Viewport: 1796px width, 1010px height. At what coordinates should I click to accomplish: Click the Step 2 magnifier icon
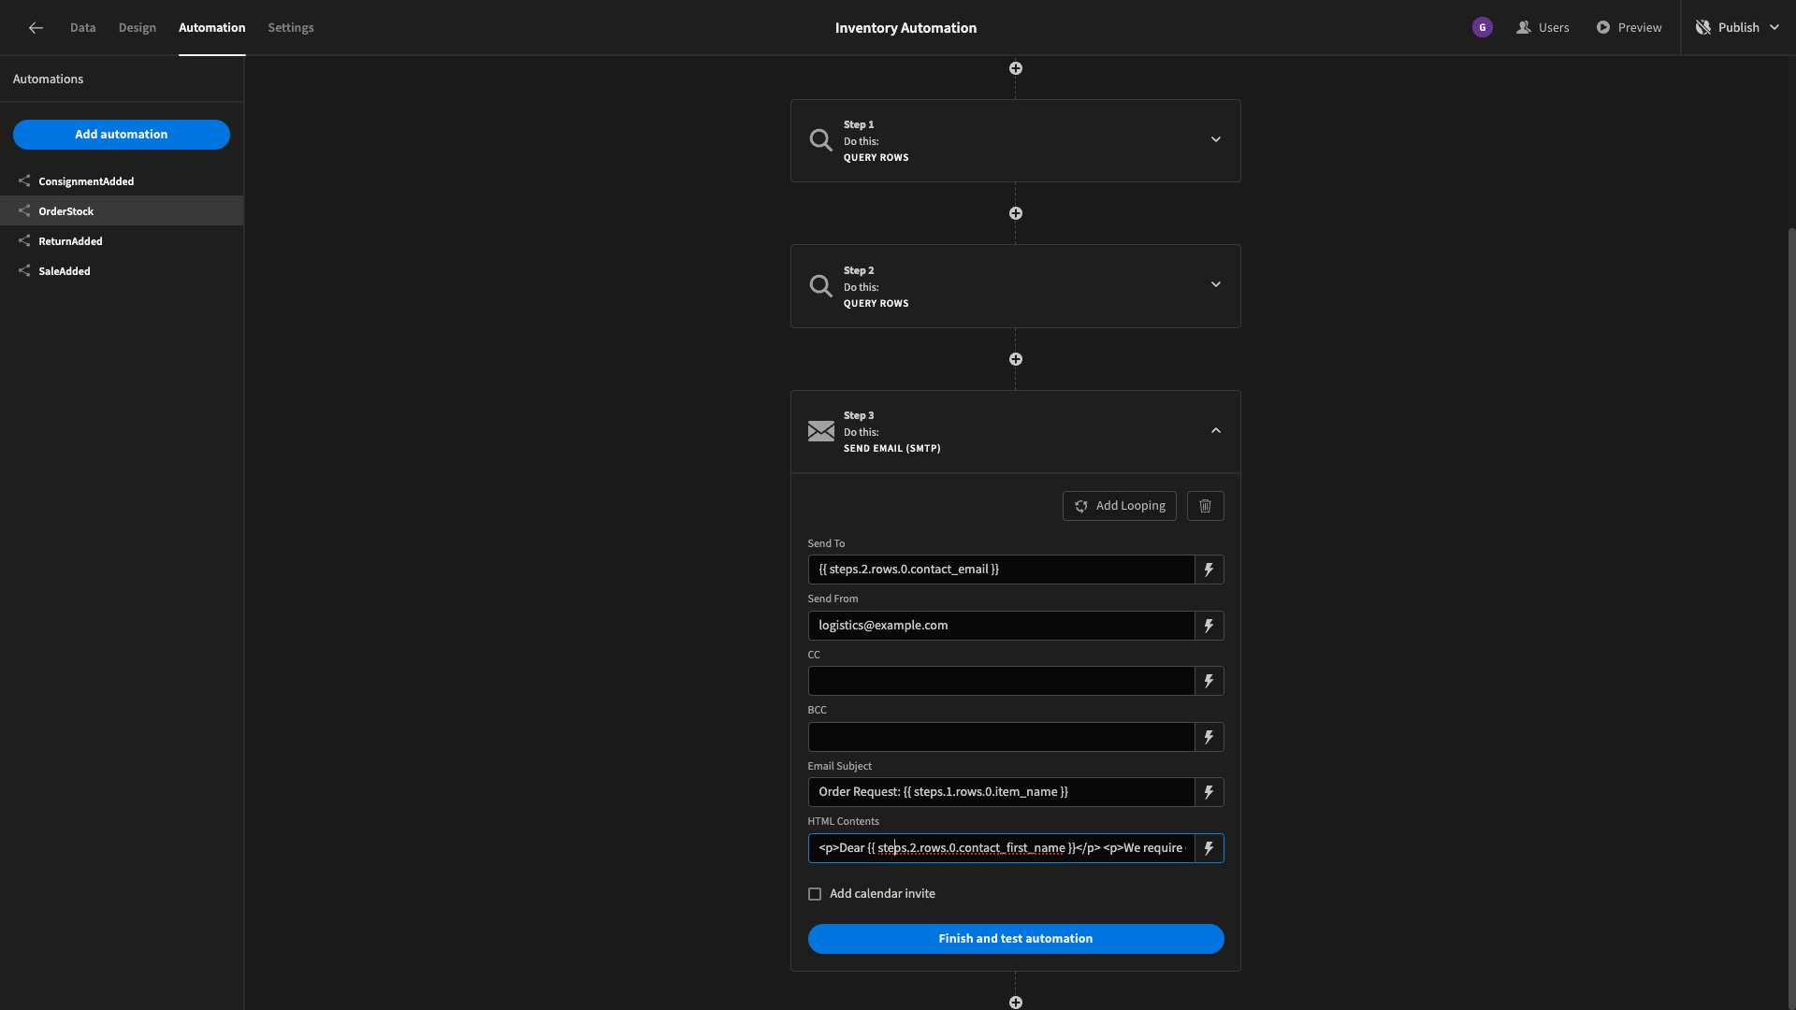(820, 286)
